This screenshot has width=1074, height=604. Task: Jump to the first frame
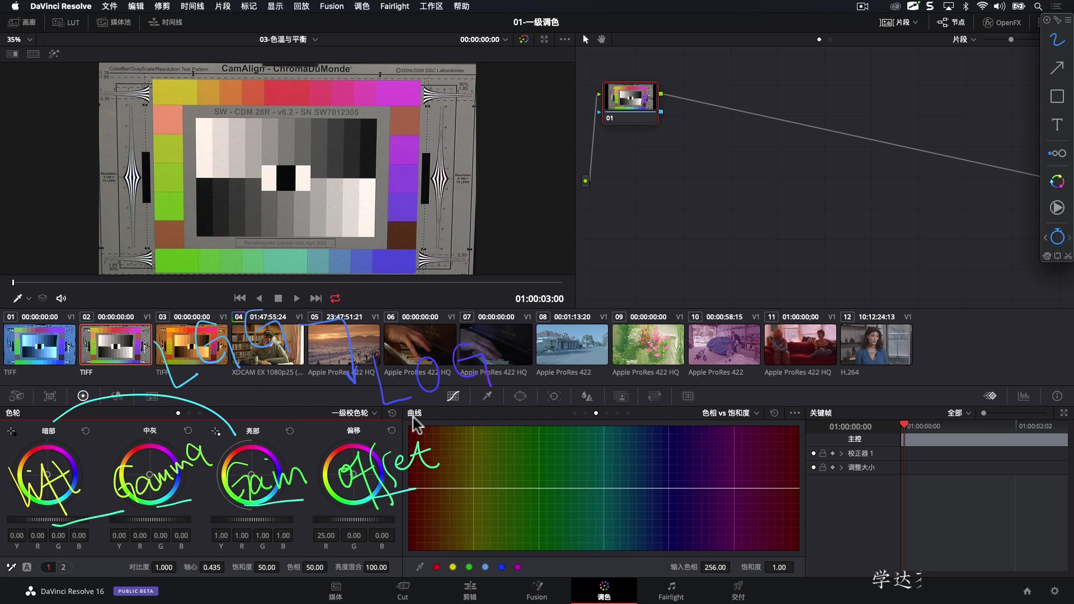(240, 299)
